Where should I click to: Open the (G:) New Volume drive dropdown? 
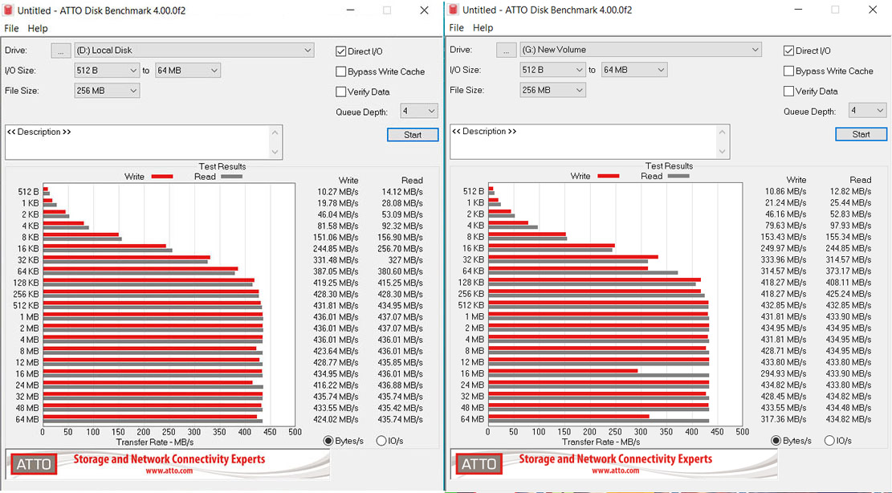(641, 50)
